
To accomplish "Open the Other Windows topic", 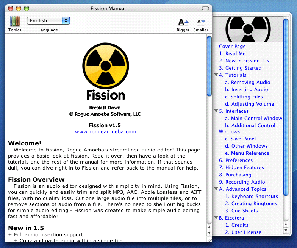I will (x=246, y=146).
